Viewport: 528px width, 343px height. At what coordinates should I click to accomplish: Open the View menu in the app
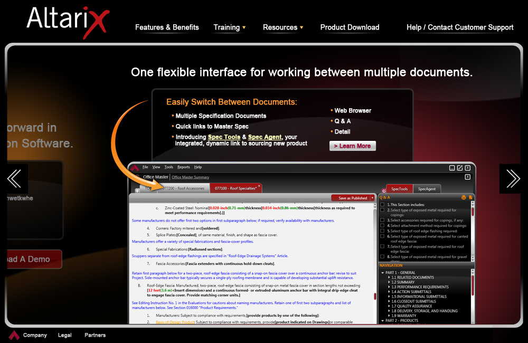tap(156, 167)
